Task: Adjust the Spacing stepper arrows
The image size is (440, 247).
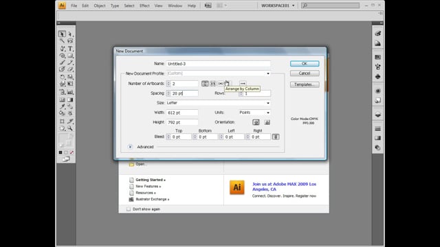Action: (168, 93)
